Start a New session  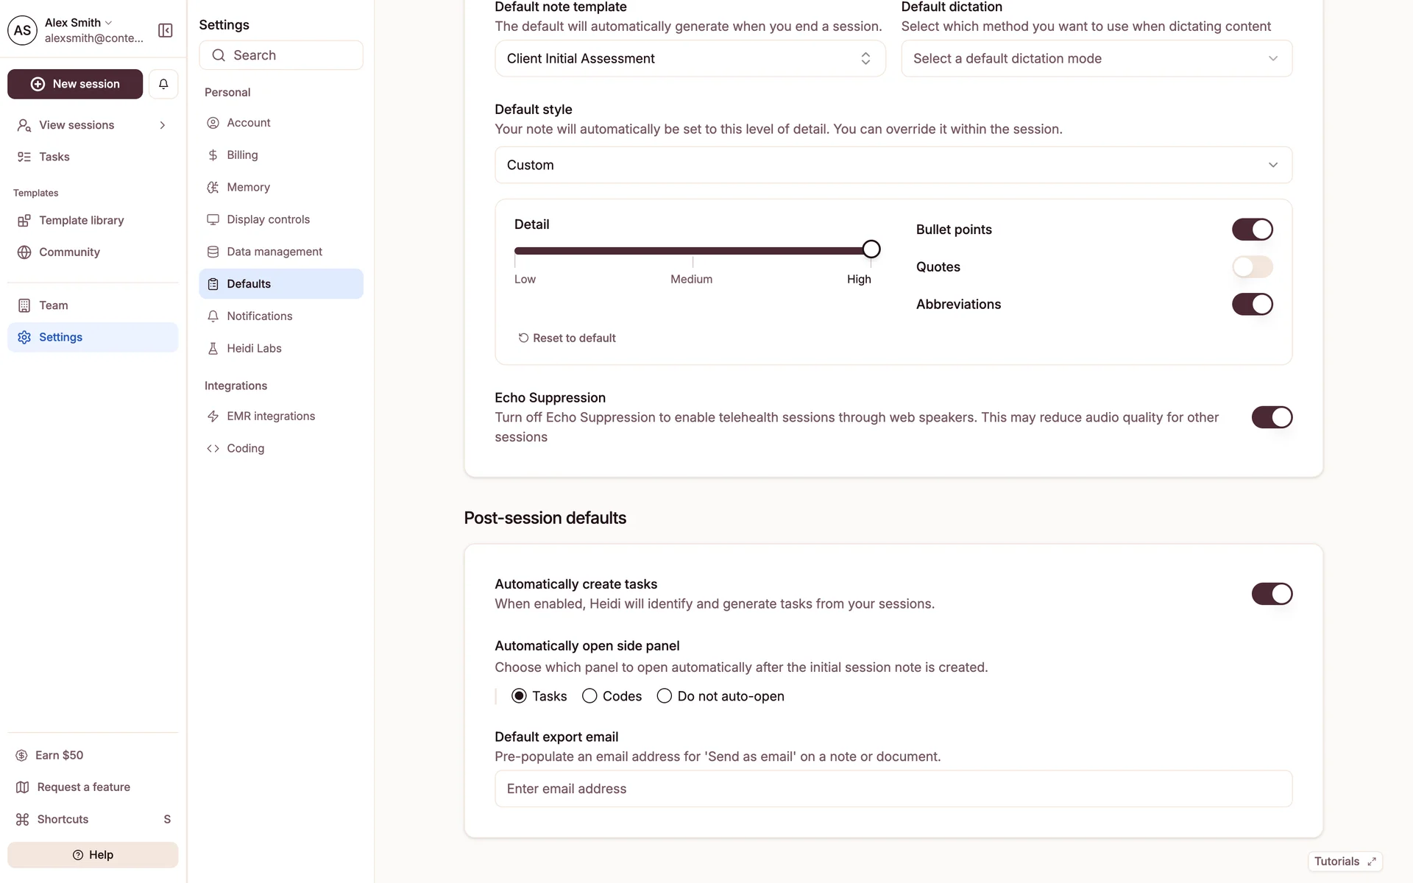[x=75, y=84]
